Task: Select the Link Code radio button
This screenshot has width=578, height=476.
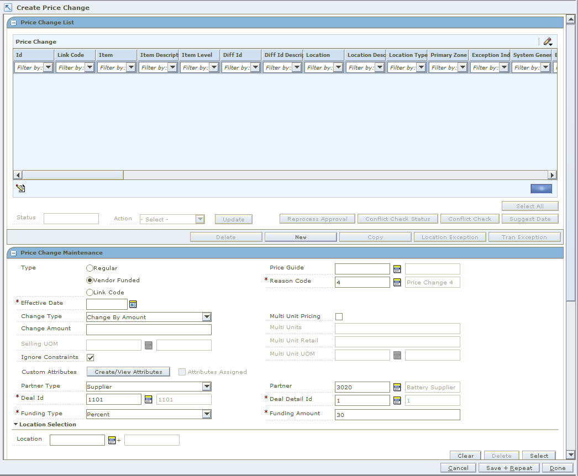Action: click(90, 293)
